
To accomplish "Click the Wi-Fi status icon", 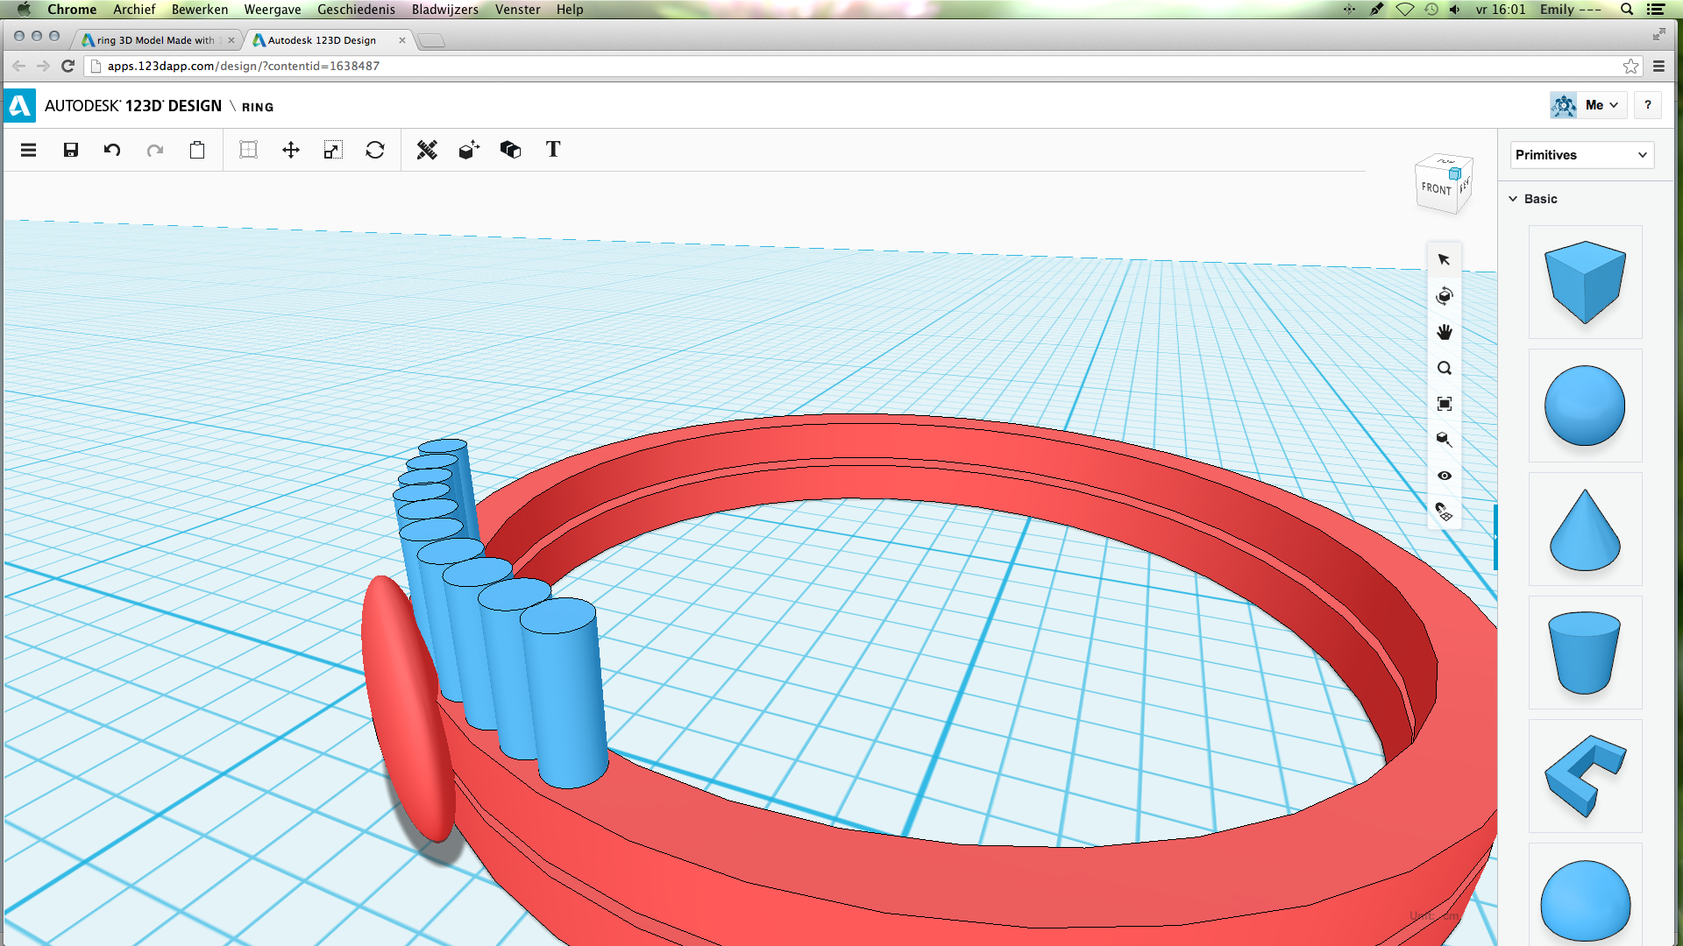I will click(x=1405, y=9).
